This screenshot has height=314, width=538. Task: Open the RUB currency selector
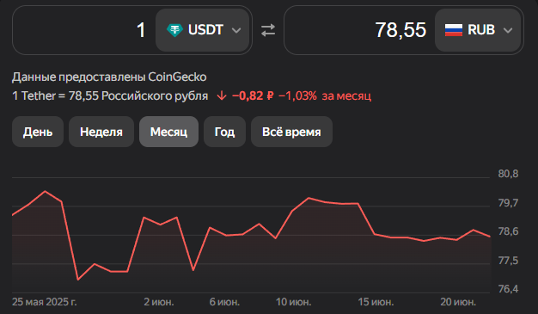pos(478,30)
